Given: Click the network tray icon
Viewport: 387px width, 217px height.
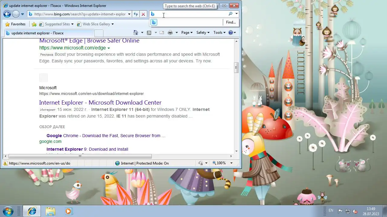Looking at the screenshot, I should (348, 211).
